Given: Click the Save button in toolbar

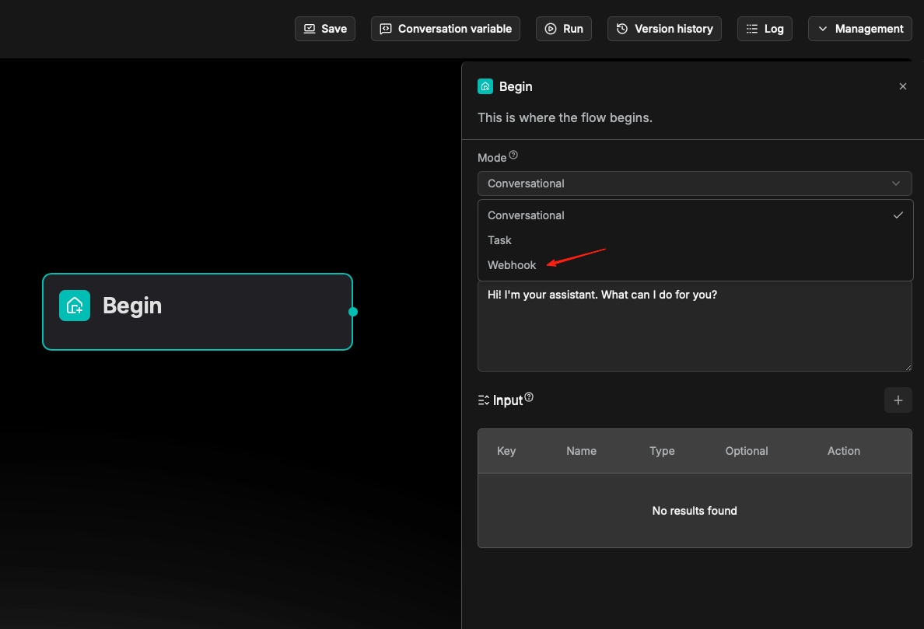Looking at the screenshot, I should [x=325, y=29].
